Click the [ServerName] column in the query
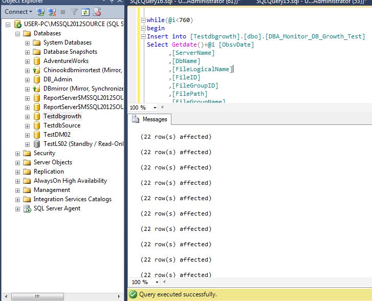 pos(193,53)
